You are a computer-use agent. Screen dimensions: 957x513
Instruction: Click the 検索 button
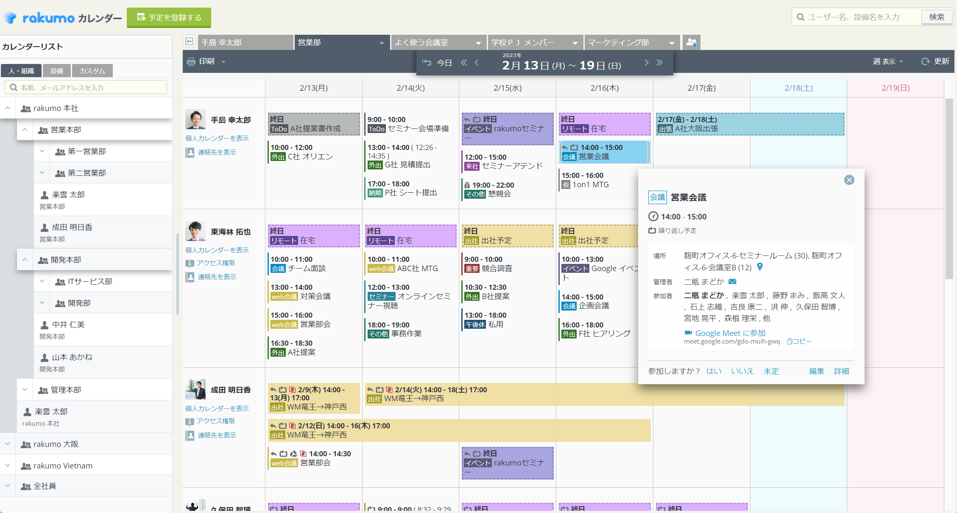click(x=937, y=17)
